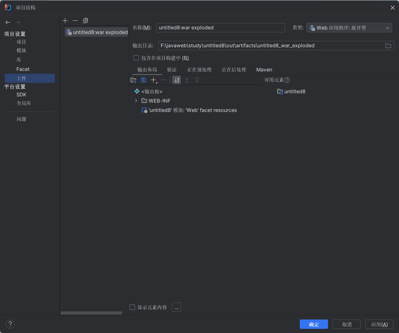Expand the WEB-INF folder node
This screenshot has height=333, width=399.
pyautogui.click(x=136, y=101)
